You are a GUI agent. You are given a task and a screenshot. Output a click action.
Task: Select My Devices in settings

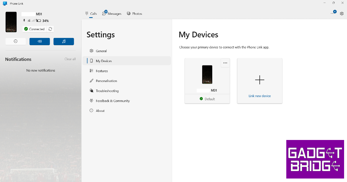click(x=104, y=61)
